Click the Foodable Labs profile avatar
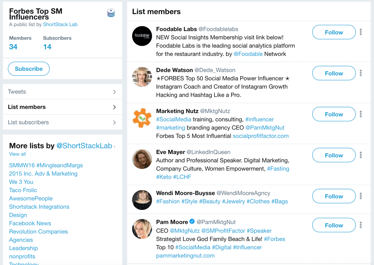 point(141,36)
